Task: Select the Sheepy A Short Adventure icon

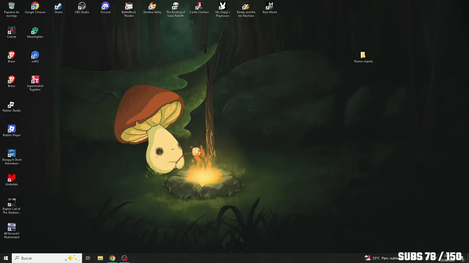Action: click(x=11, y=157)
